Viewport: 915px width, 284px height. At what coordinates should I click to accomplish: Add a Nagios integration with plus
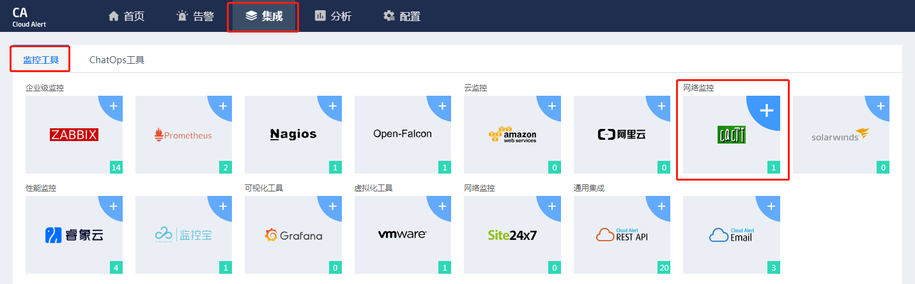click(332, 106)
